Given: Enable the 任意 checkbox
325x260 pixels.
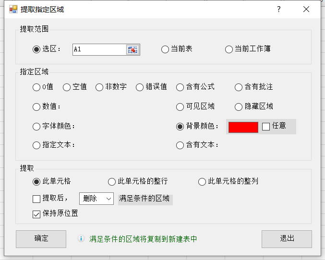Looking at the screenshot, I should [x=266, y=127].
